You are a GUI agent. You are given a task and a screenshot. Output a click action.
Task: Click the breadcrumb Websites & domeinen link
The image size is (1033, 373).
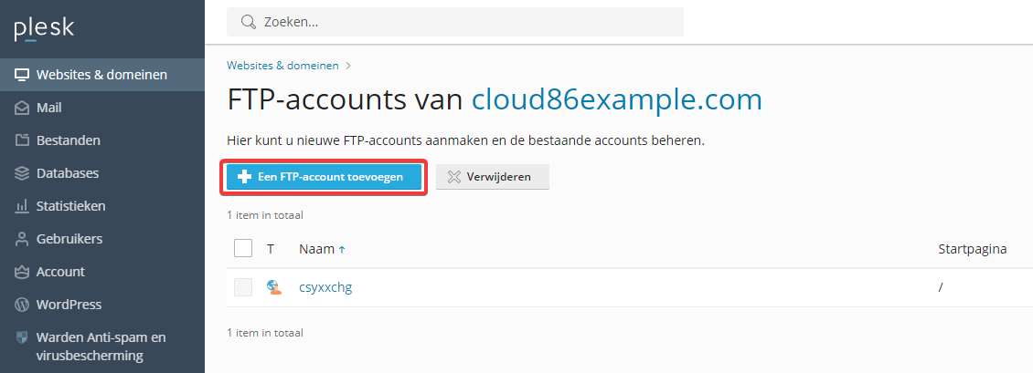coord(282,66)
